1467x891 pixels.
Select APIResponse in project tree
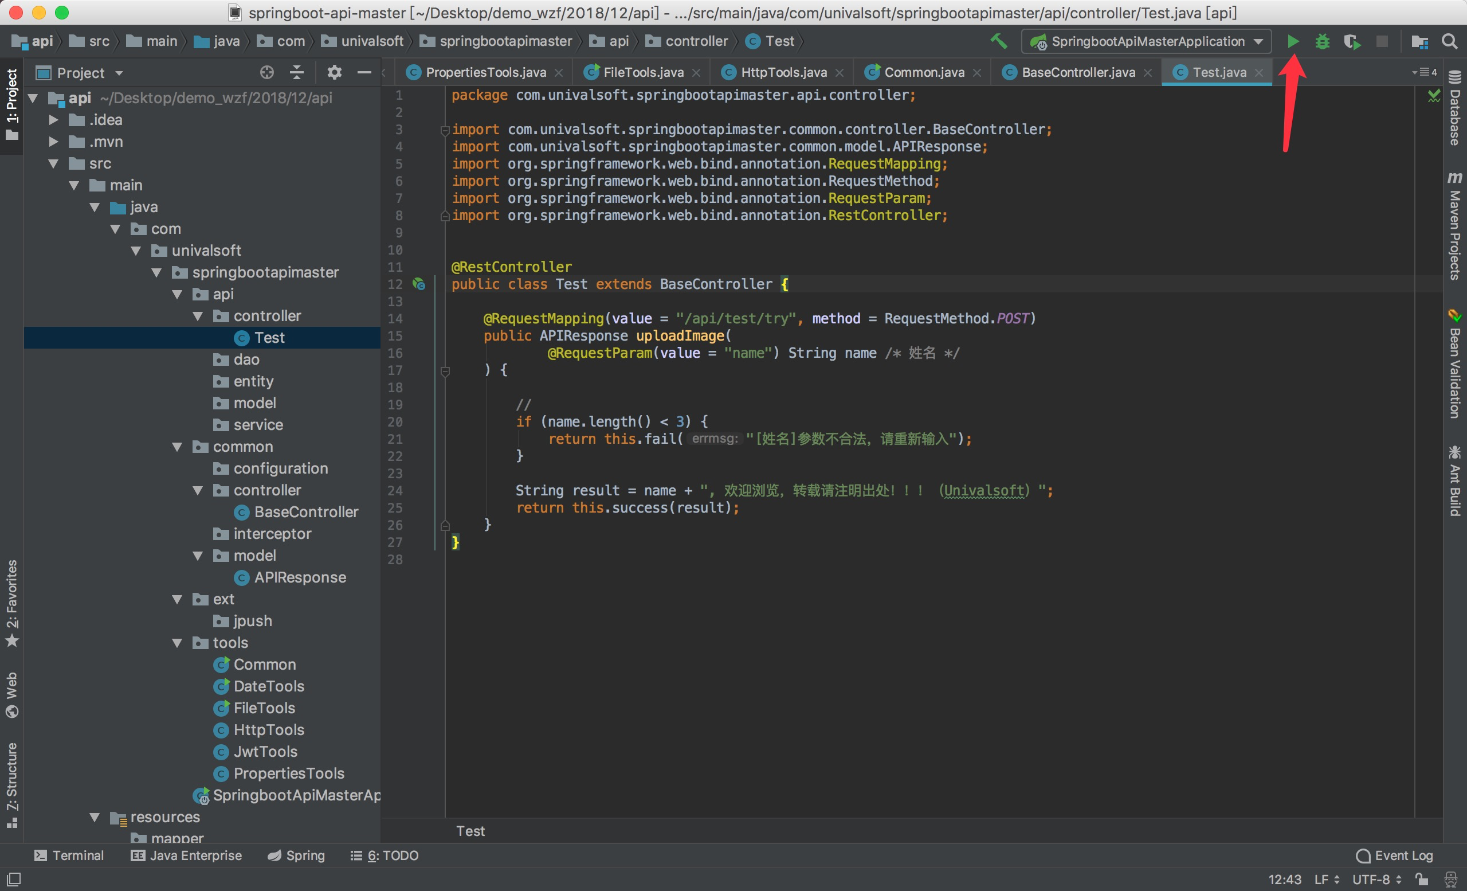coord(289,577)
